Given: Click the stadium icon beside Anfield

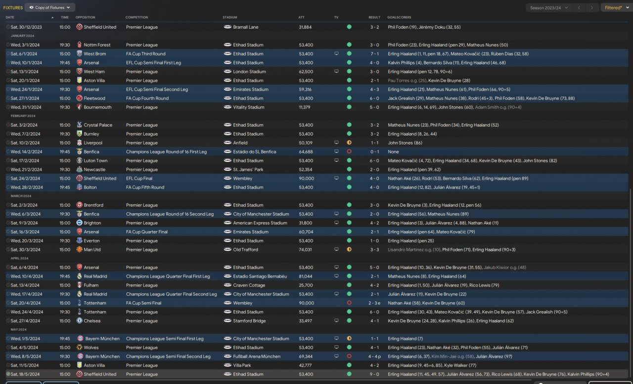Looking at the screenshot, I should [227, 143].
